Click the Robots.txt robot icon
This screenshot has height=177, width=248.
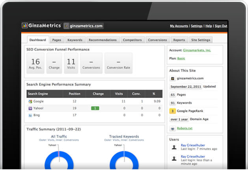(173, 128)
